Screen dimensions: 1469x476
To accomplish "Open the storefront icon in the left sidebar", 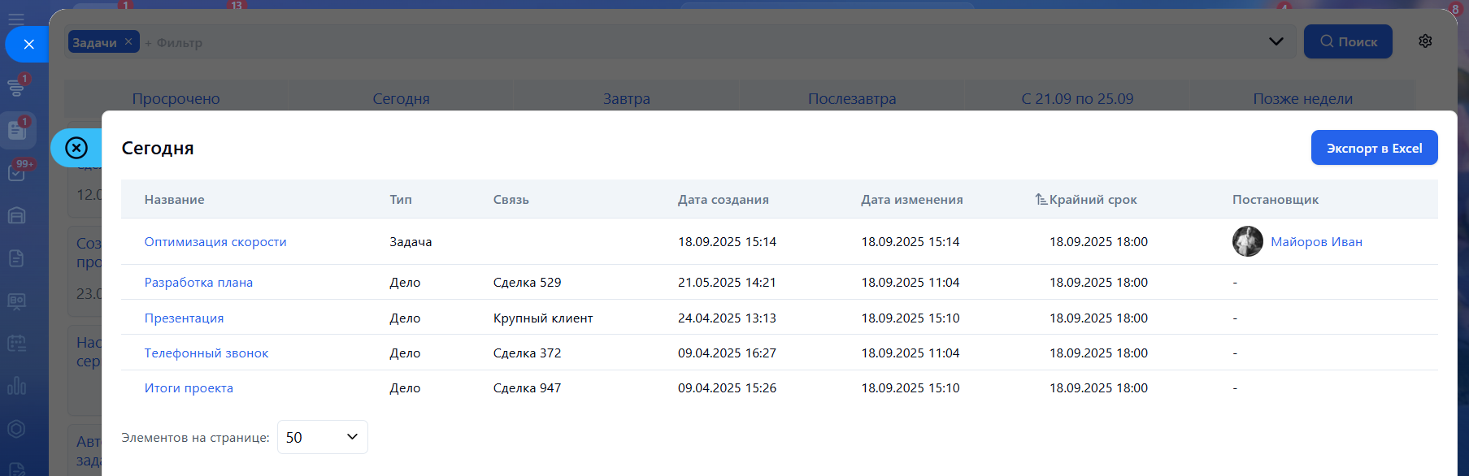I will pyautogui.click(x=16, y=215).
